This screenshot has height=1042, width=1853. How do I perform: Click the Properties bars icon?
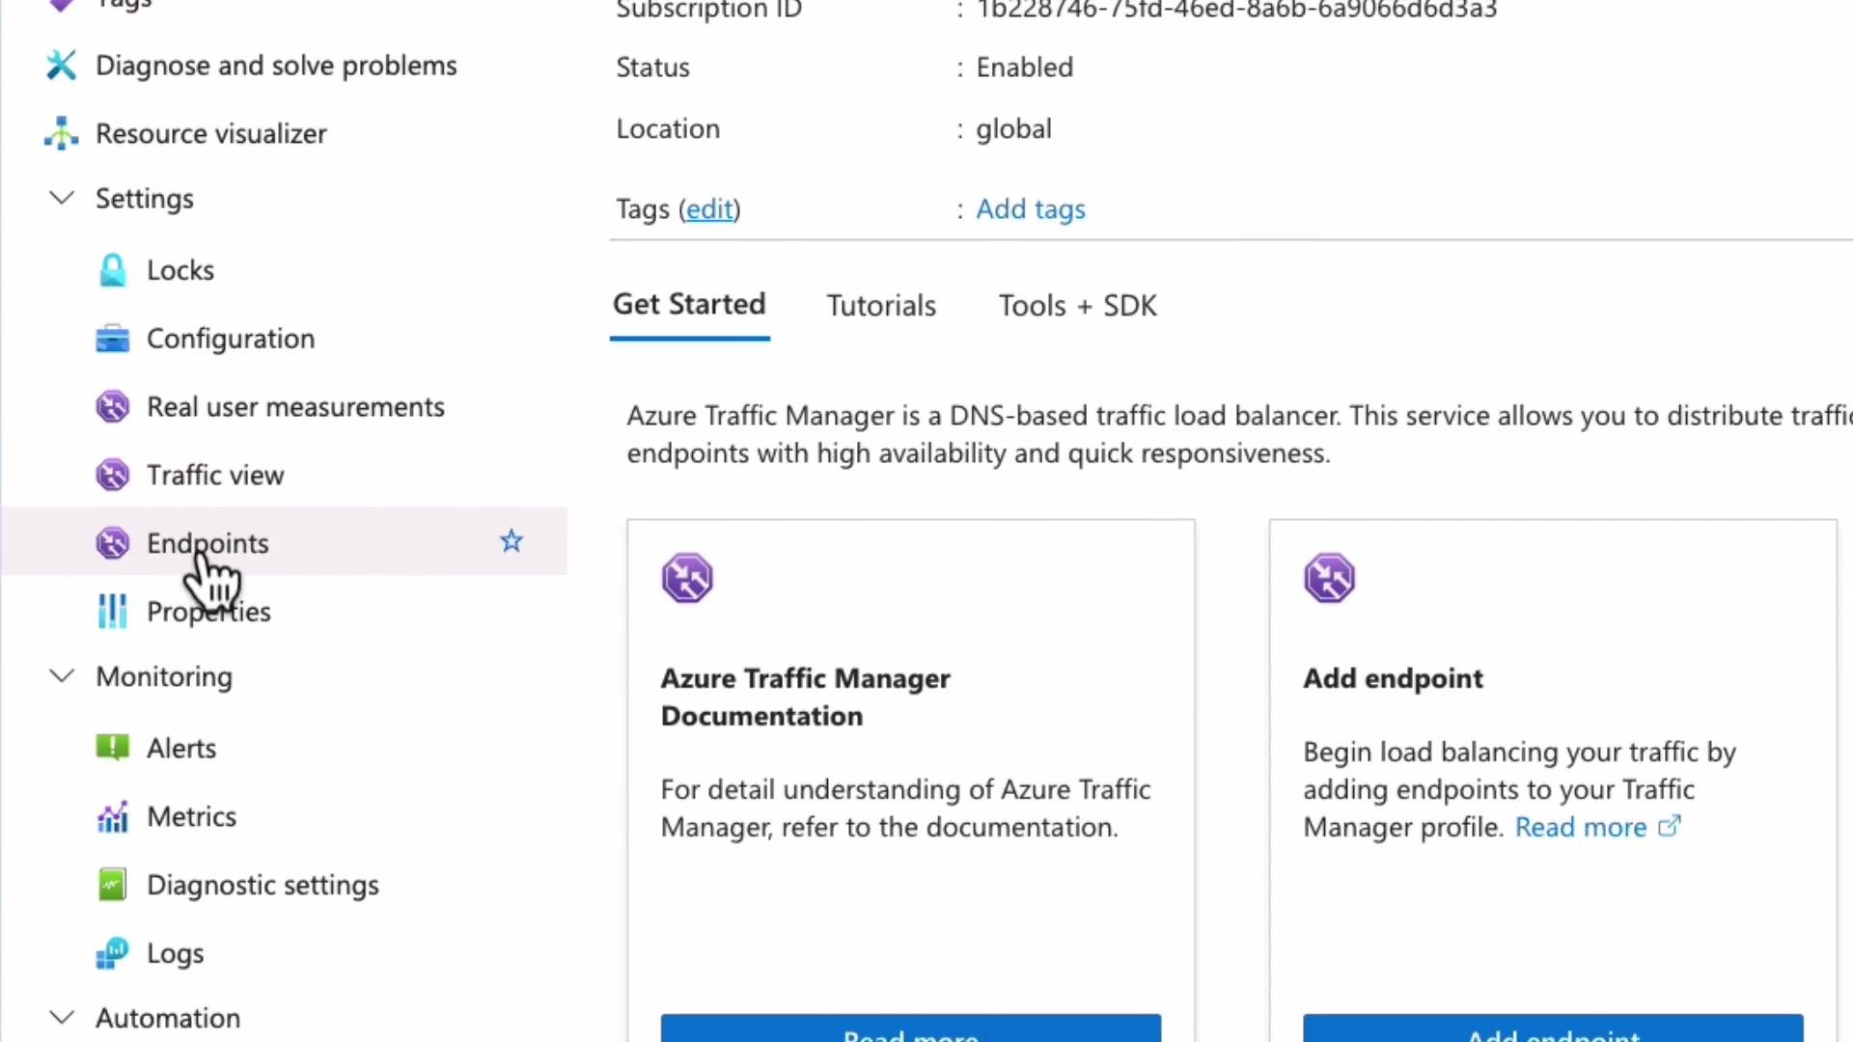tap(112, 612)
